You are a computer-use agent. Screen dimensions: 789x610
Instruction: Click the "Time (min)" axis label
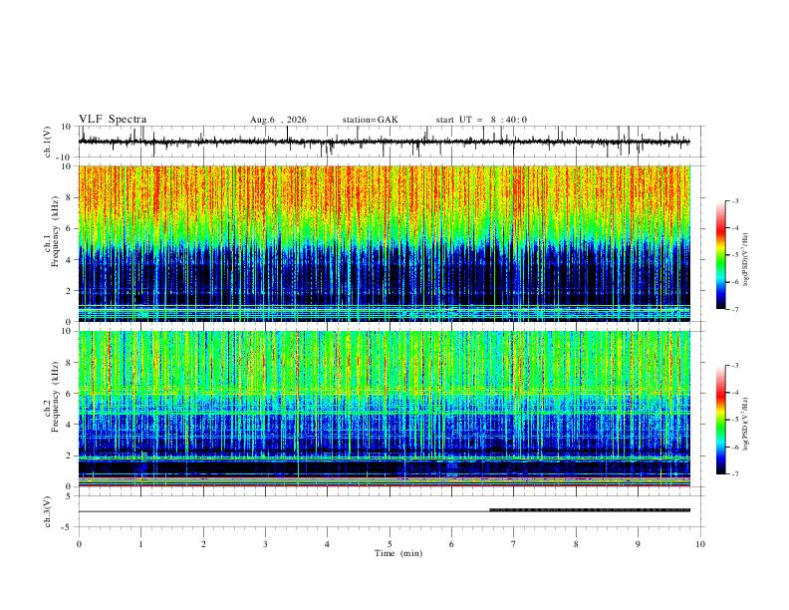click(x=398, y=553)
